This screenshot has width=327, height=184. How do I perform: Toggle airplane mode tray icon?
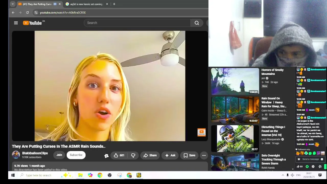(x=293, y=175)
